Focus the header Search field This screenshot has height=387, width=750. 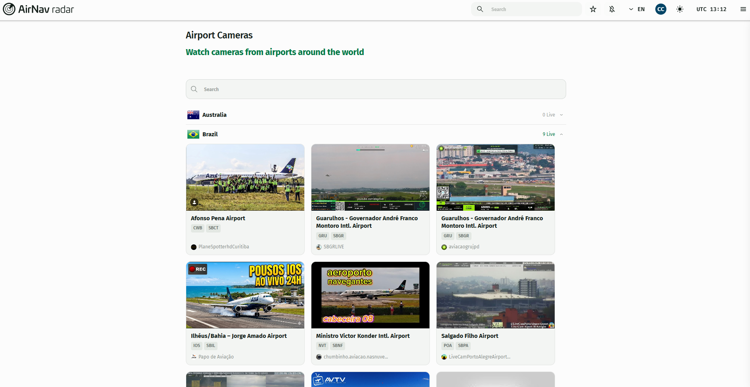[x=527, y=9]
